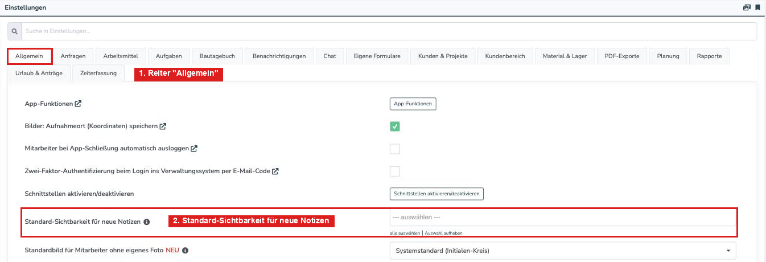Click the 'Standardbild für Mitarbeiter ohne eigenes Foto' label
Screen dimensions: 766x262
[94, 250]
